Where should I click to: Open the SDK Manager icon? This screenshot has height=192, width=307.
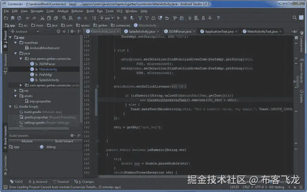(203, 18)
